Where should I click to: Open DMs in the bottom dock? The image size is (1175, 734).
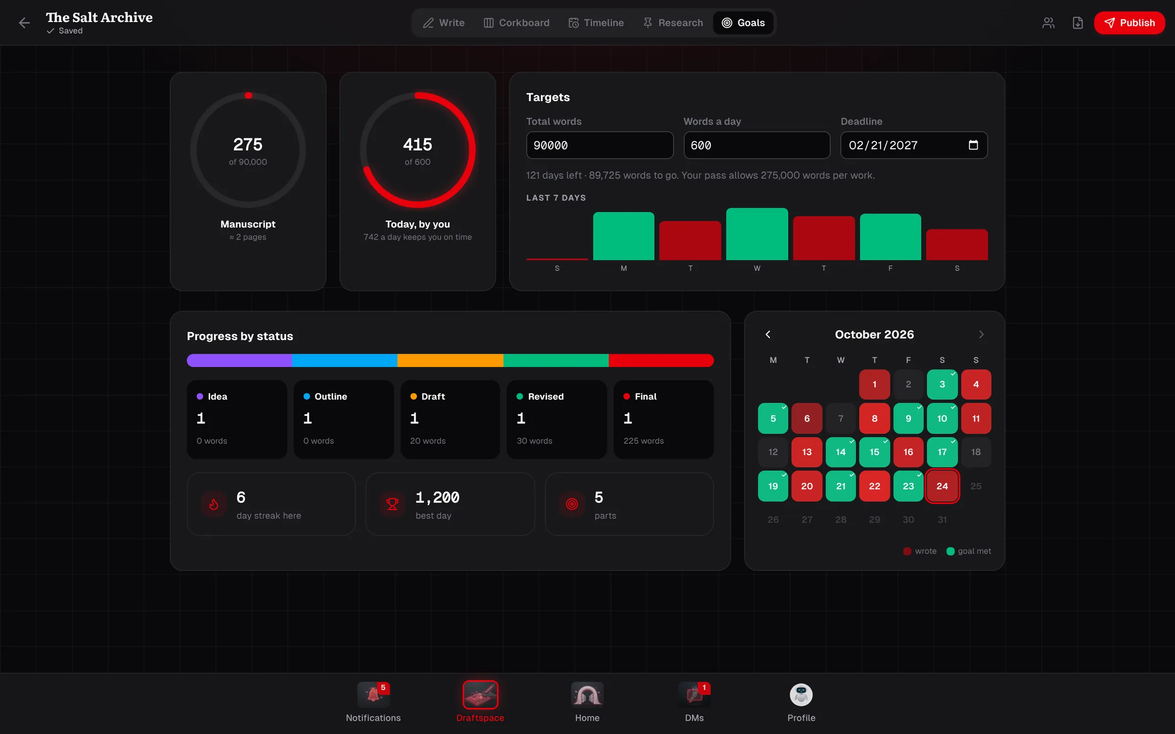coord(694,703)
